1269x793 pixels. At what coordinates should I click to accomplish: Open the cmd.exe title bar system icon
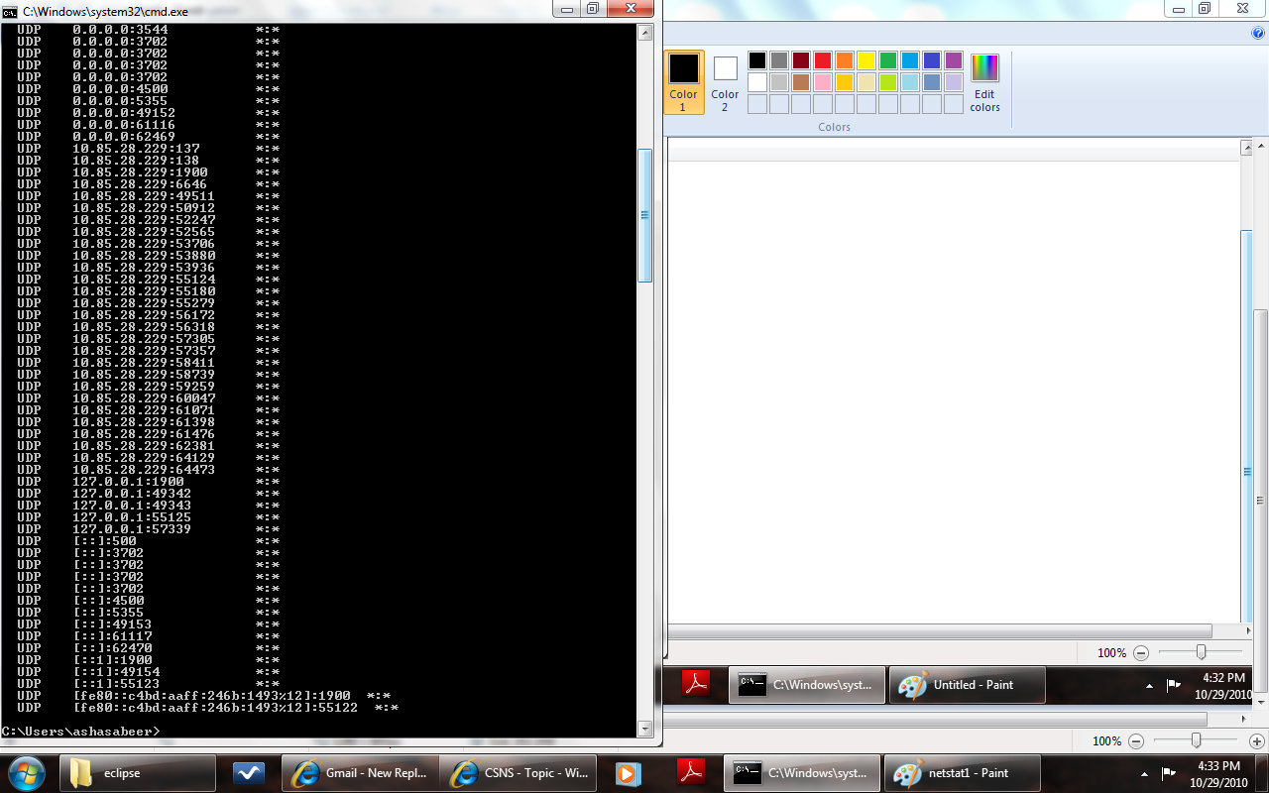9,10
